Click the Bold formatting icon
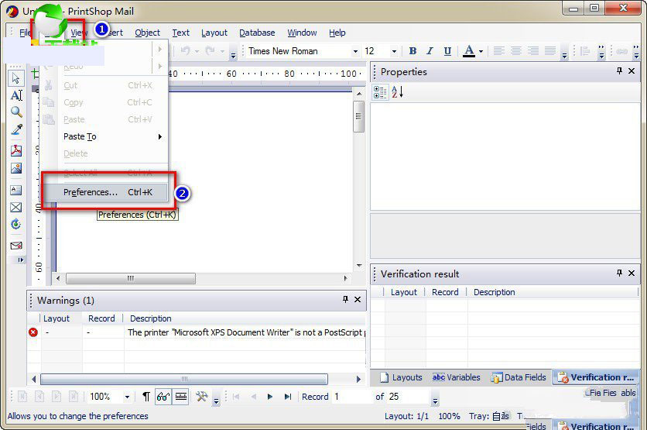This screenshot has width=647, height=430. pyautogui.click(x=413, y=51)
